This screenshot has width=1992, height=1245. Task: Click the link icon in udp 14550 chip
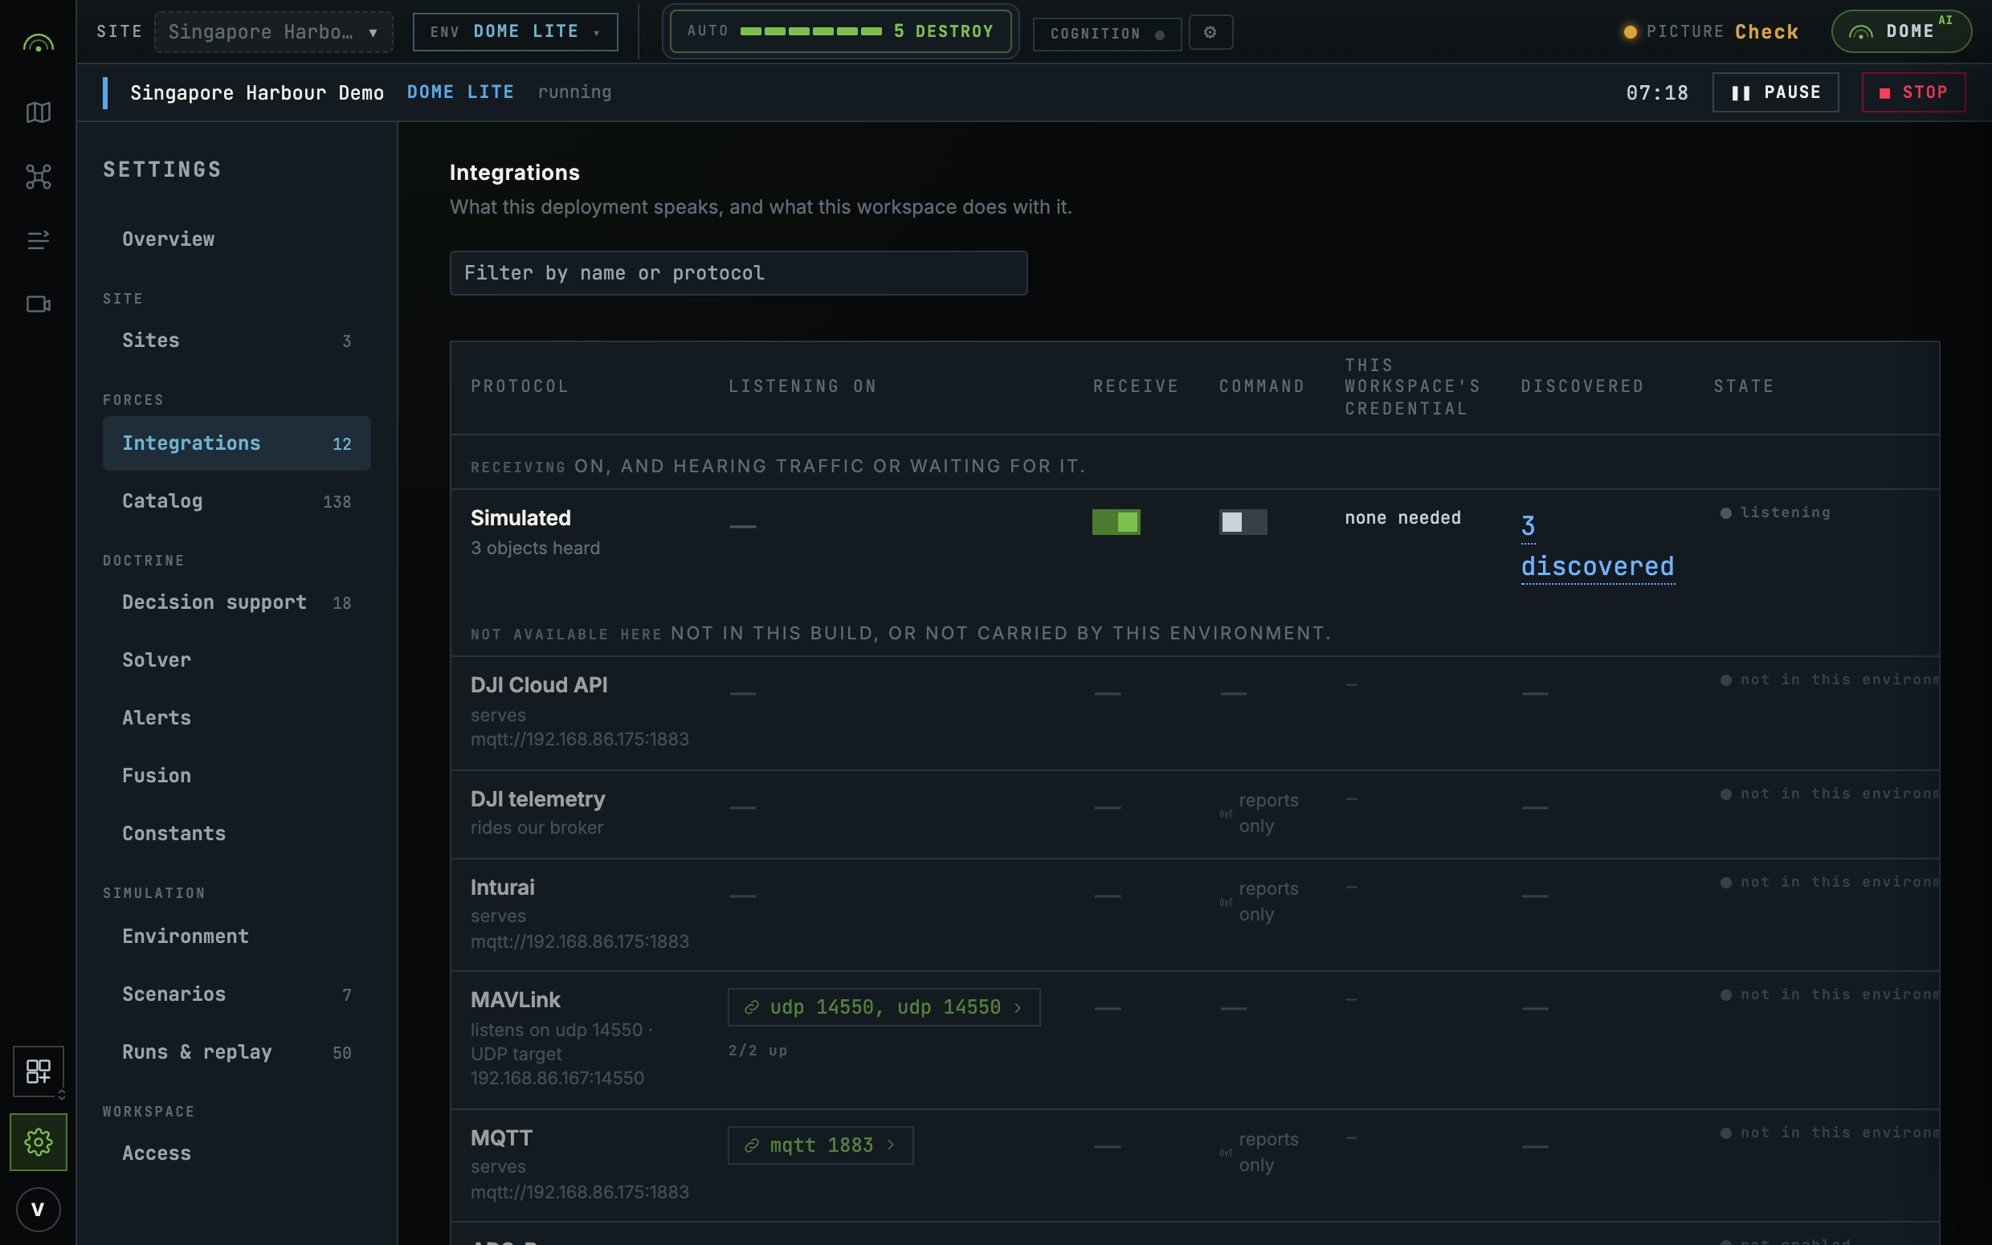coord(751,1007)
